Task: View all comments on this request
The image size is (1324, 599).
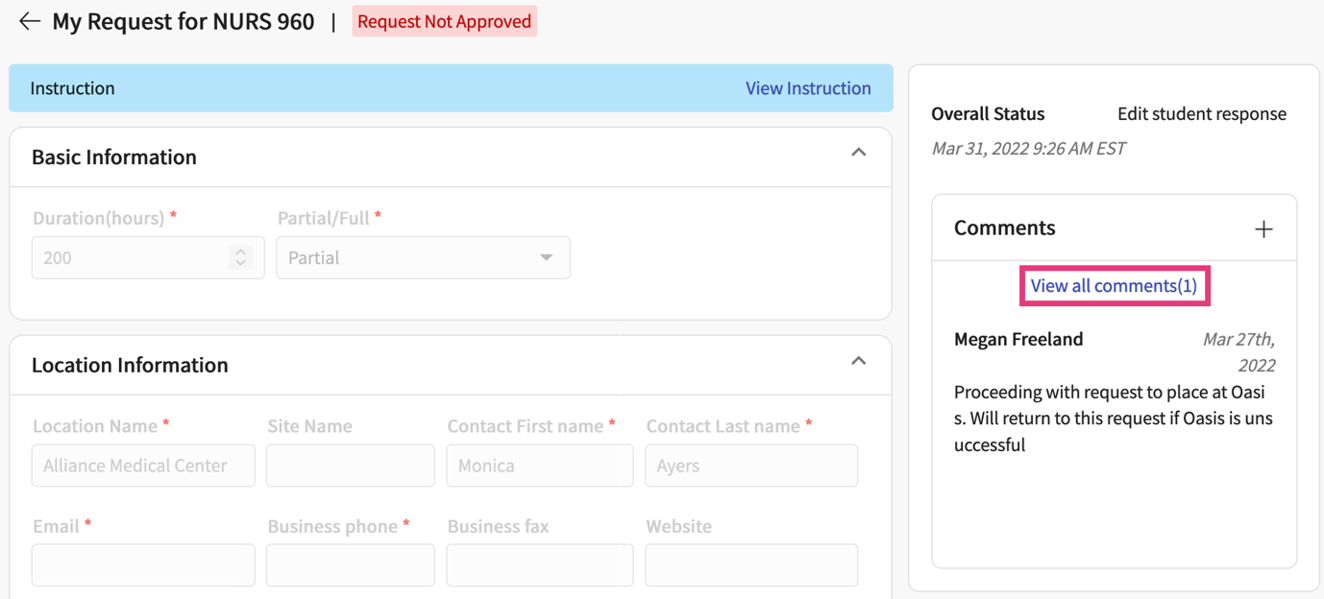Action: pos(1114,285)
